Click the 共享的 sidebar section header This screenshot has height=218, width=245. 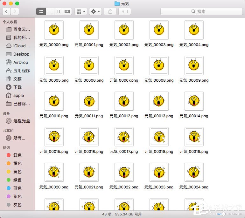(x=8, y=131)
